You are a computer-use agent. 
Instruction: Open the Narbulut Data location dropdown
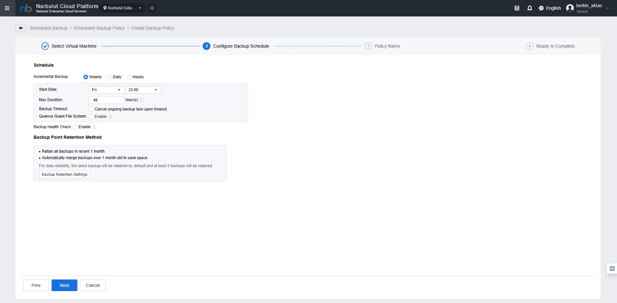(123, 8)
